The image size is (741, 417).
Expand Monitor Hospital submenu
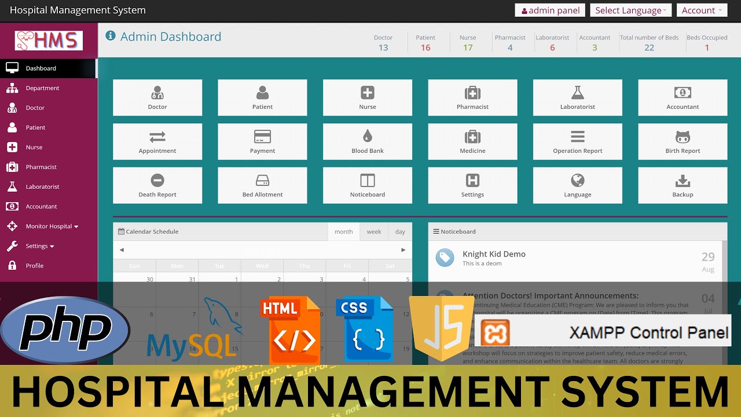pyautogui.click(x=49, y=226)
